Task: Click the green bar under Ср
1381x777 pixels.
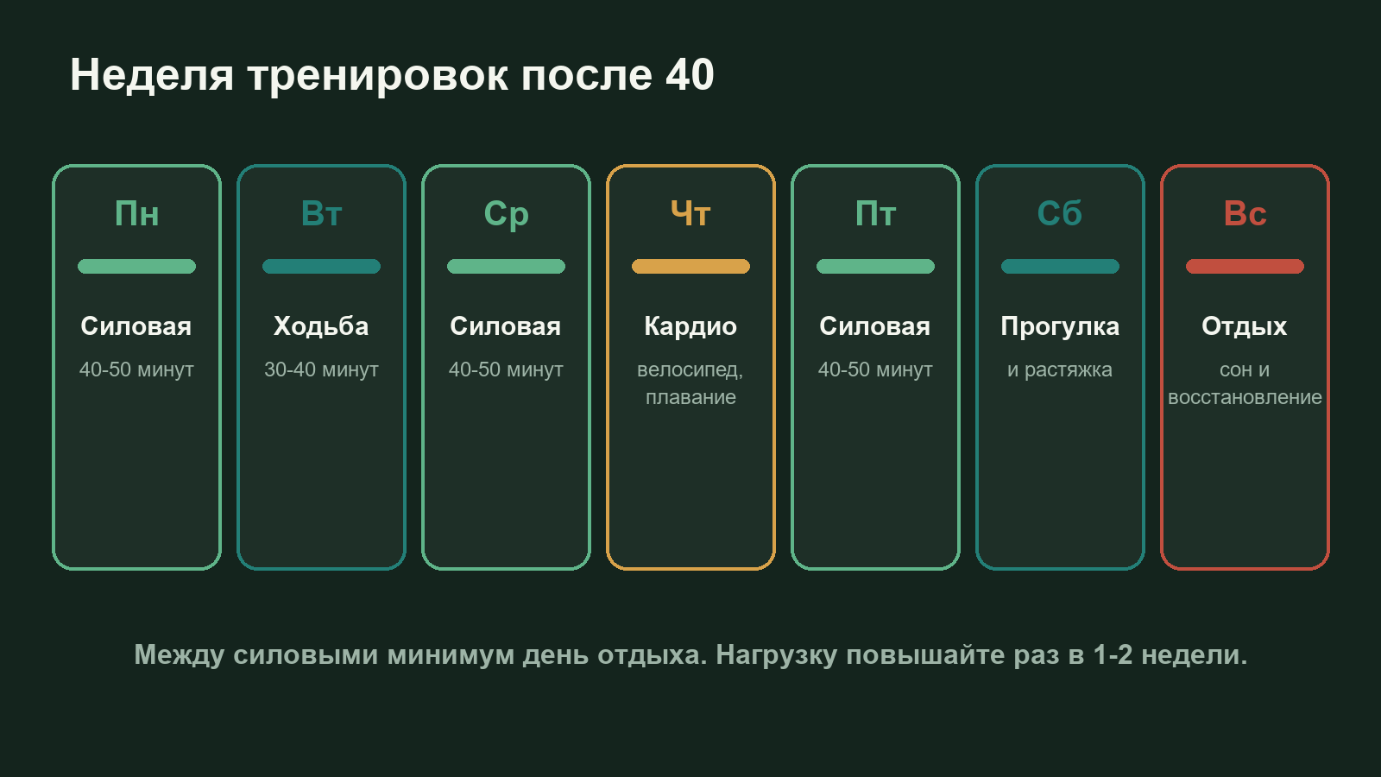Action: coord(506,267)
